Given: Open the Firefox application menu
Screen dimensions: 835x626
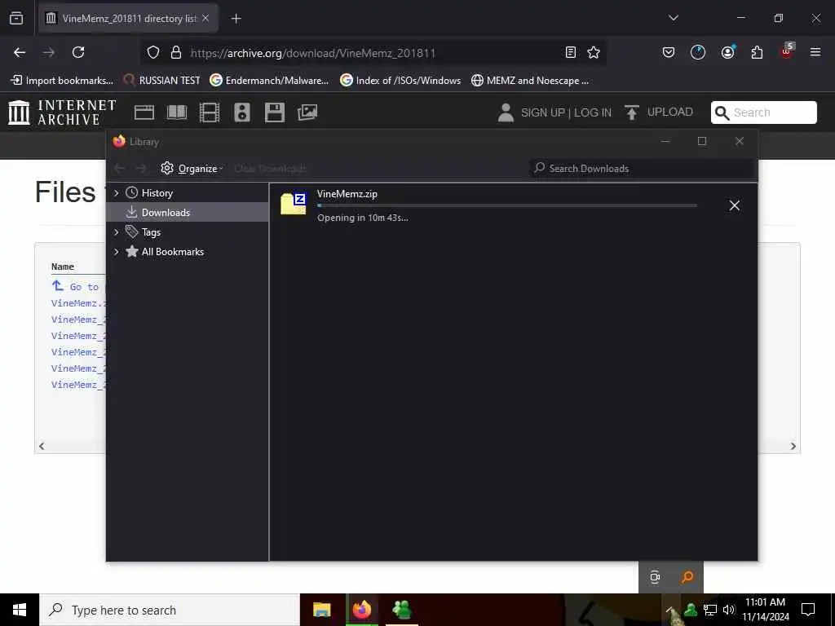Looking at the screenshot, I should 815,52.
